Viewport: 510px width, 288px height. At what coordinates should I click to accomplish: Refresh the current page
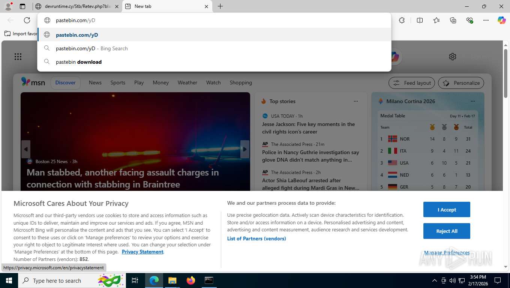click(x=27, y=20)
